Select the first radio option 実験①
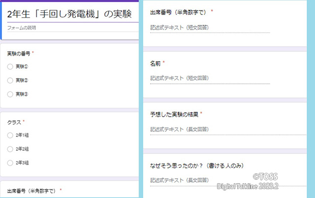The width and height of the screenshot is (315, 198). click(x=10, y=66)
